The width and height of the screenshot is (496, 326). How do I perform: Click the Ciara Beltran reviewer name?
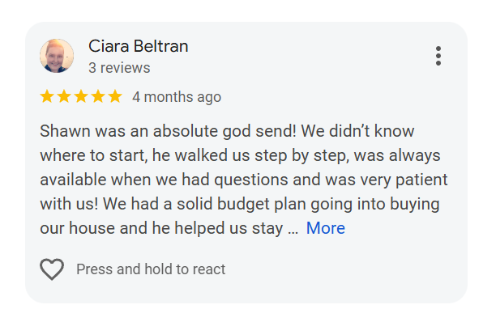click(x=138, y=46)
